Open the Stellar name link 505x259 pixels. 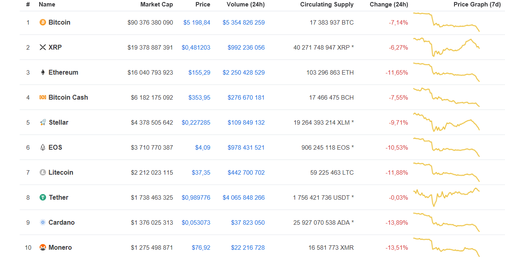click(59, 123)
